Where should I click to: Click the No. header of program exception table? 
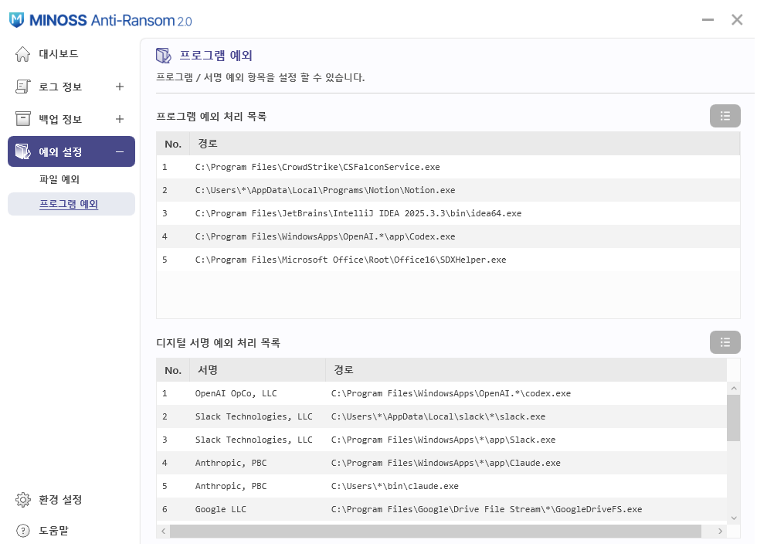(x=173, y=144)
